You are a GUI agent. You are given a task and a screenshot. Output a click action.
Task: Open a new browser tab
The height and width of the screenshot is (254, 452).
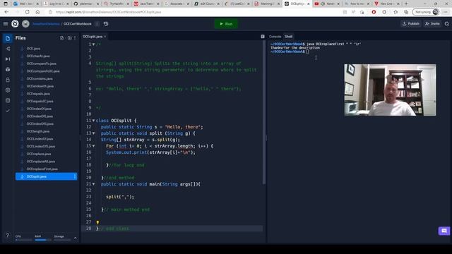point(406,4)
